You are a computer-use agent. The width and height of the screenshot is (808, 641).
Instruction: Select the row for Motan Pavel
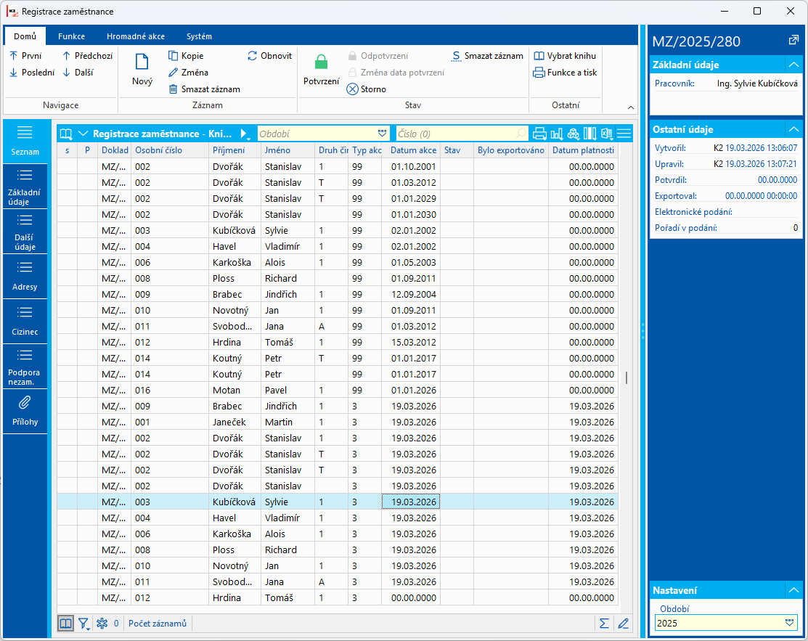338,390
